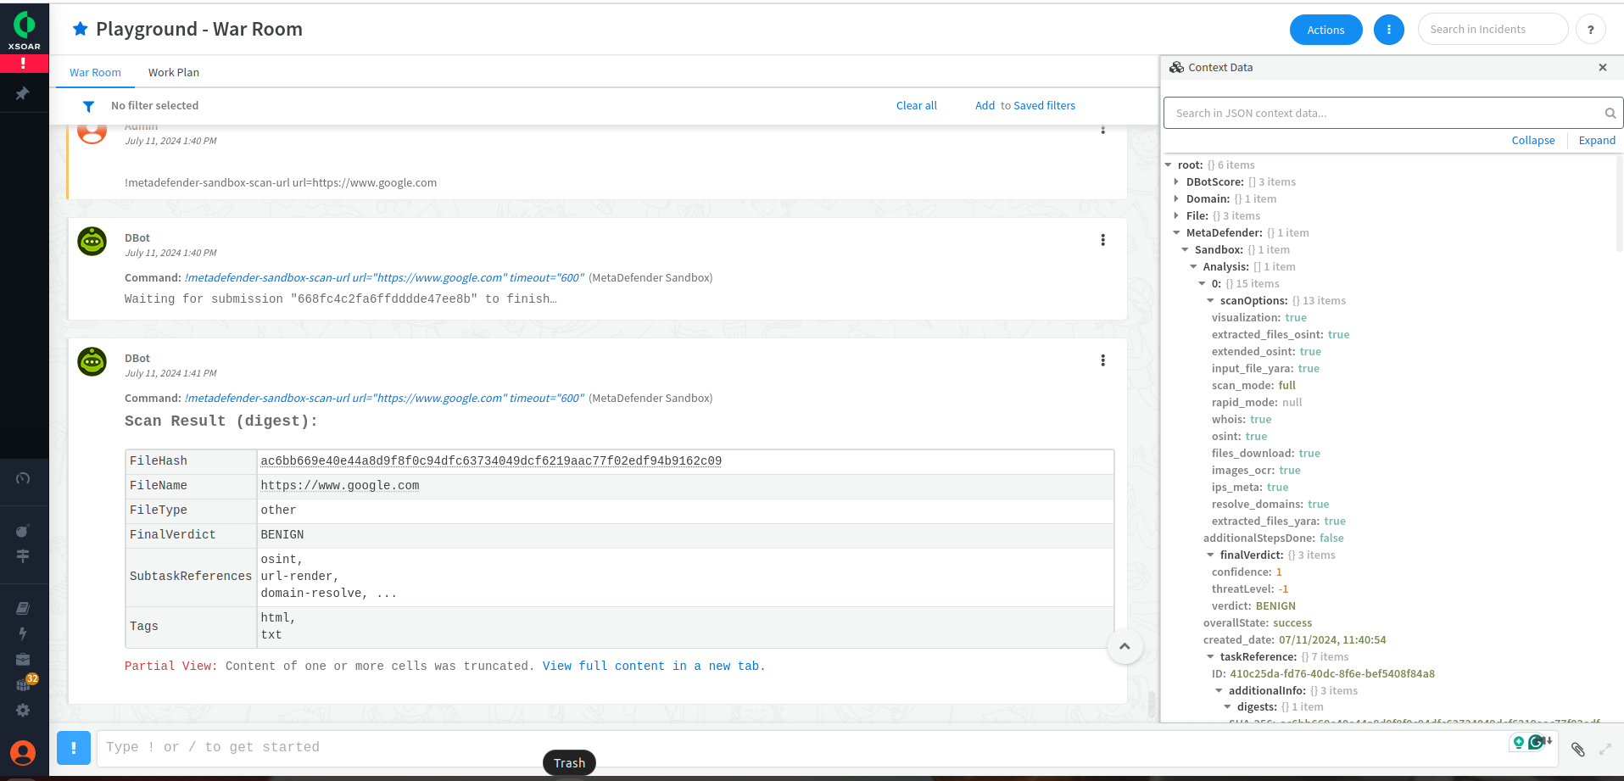Image resolution: width=1624 pixels, height=781 pixels.
Task: Collapse the digests node
Action: 1228,707
